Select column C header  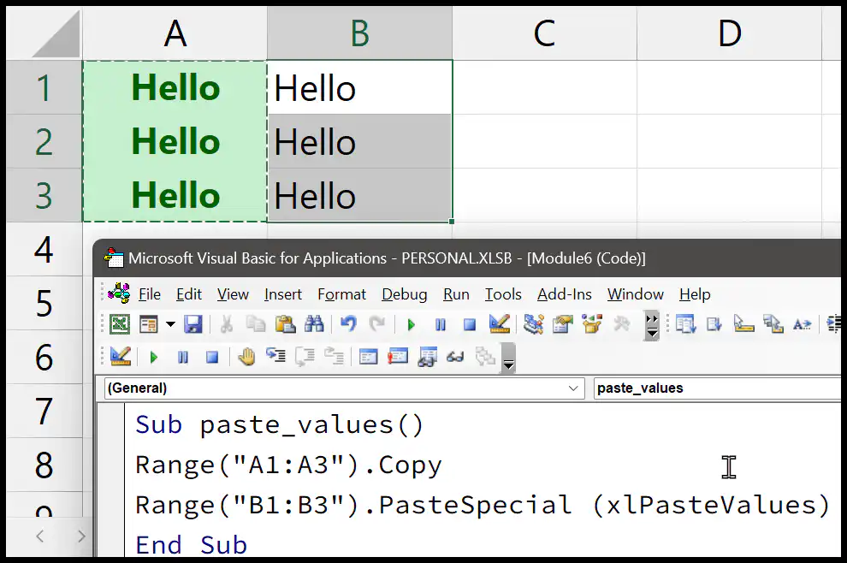tap(544, 33)
